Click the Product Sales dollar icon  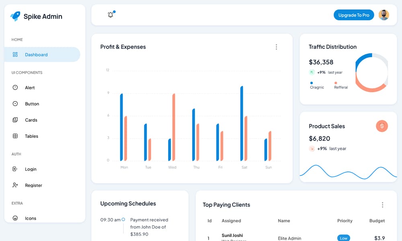pos(382,126)
